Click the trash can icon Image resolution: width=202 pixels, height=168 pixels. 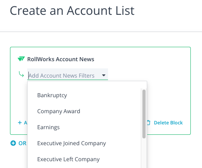point(148,123)
